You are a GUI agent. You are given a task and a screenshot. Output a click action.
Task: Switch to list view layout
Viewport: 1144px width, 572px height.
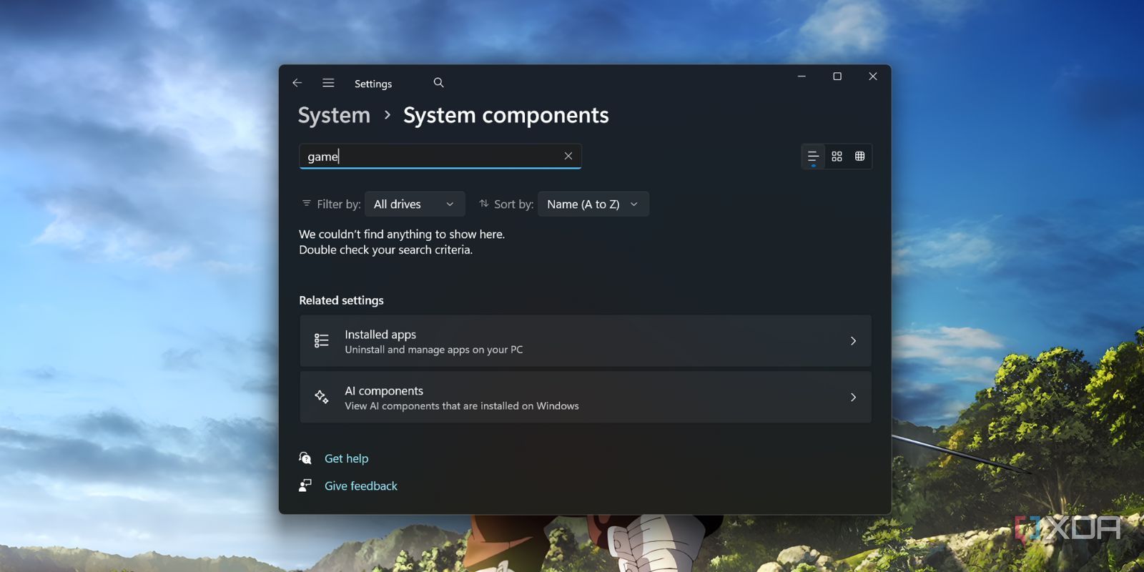813,157
